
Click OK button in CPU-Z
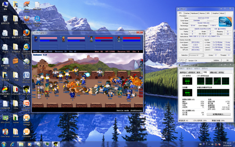227,60
